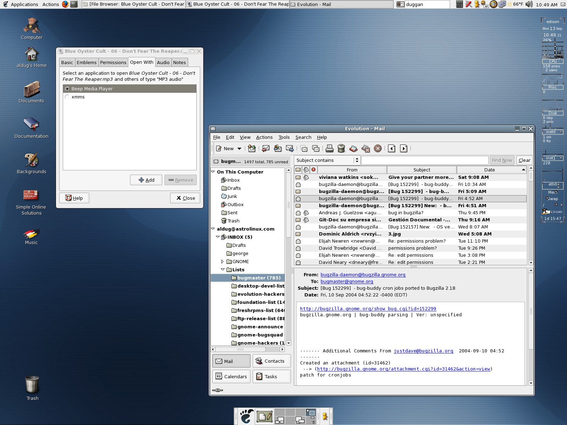Open the bugzilla show_bug link for 152299
The height and width of the screenshot is (425, 567).
[x=368, y=309]
